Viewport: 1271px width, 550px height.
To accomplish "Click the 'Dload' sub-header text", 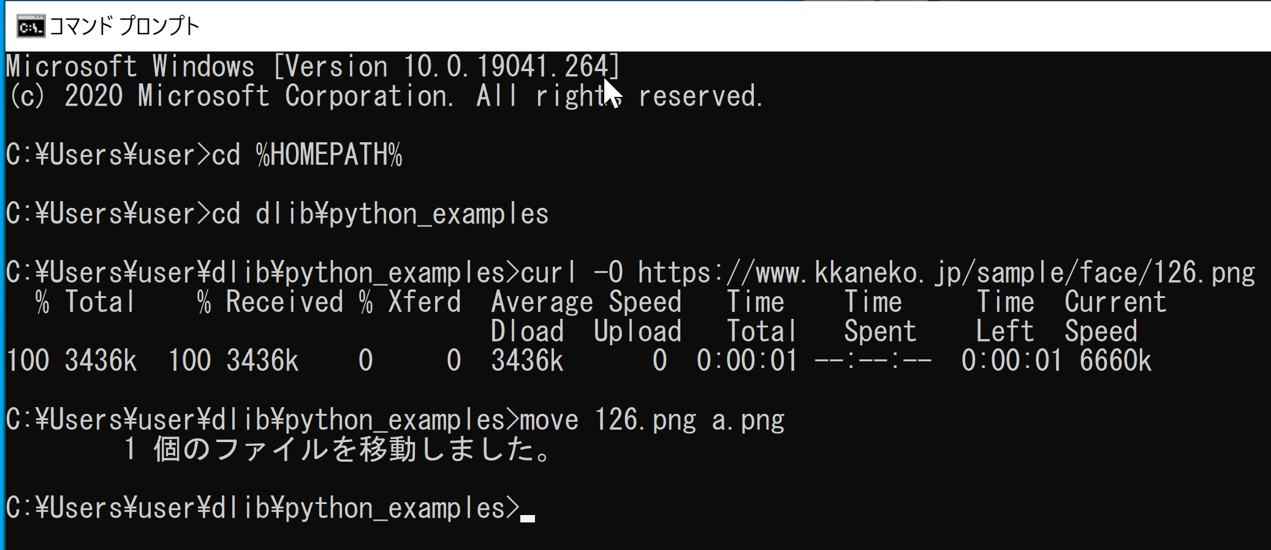I will (527, 332).
